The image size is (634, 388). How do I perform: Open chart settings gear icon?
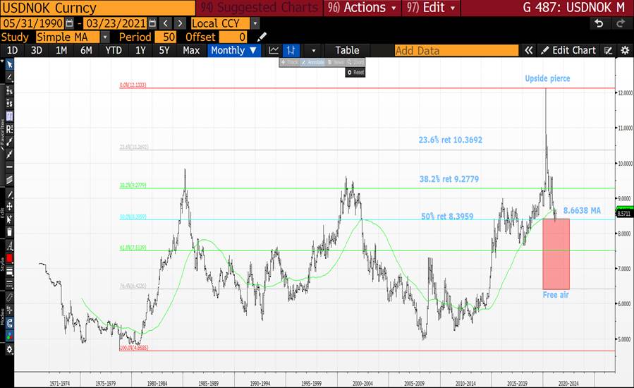[x=625, y=51]
